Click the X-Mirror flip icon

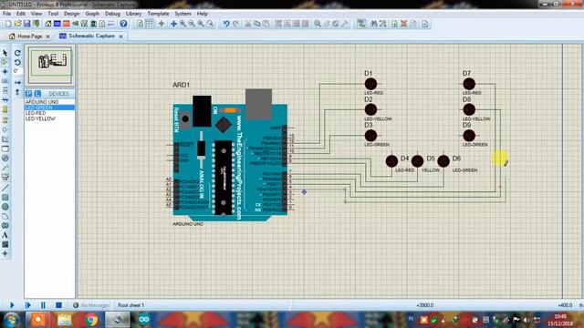pyautogui.click(x=17, y=82)
